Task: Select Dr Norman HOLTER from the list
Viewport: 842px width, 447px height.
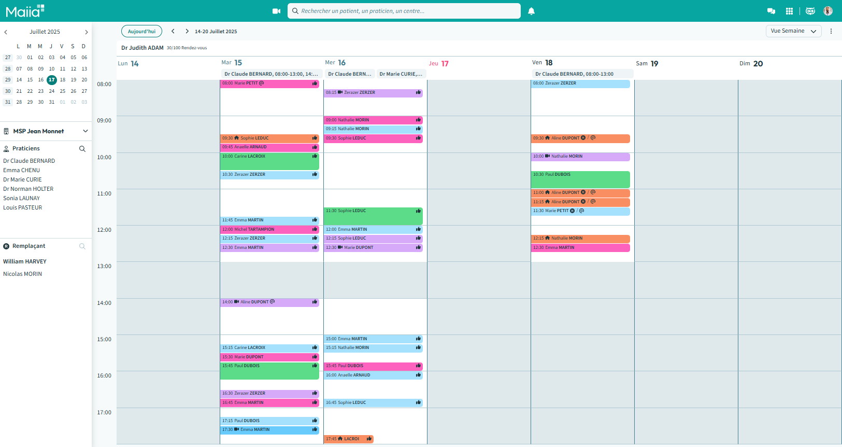Action: tap(28, 189)
